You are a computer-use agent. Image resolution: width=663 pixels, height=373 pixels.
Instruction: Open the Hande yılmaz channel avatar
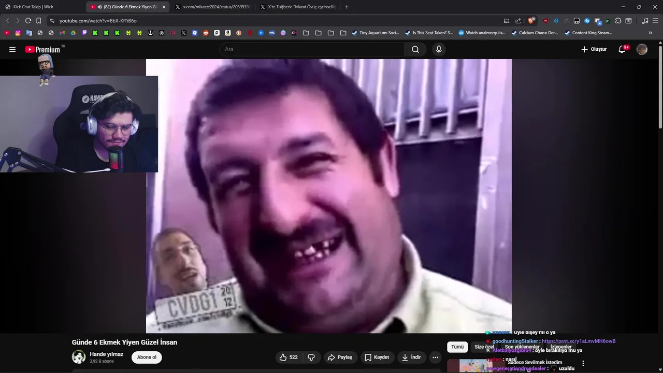point(79,357)
